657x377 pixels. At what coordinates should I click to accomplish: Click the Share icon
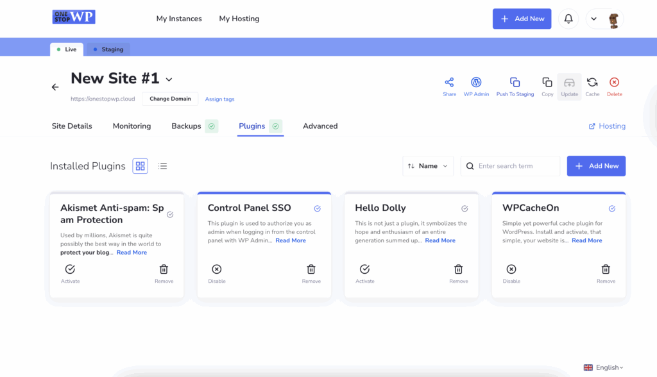(x=449, y=82)
